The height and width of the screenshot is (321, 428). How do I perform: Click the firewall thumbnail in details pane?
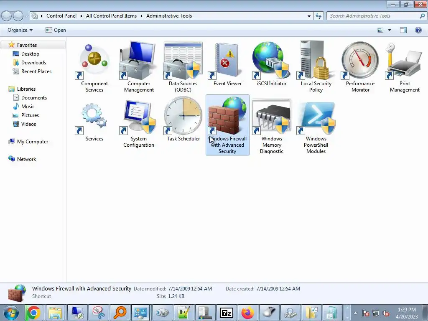(x=17, y=293)
